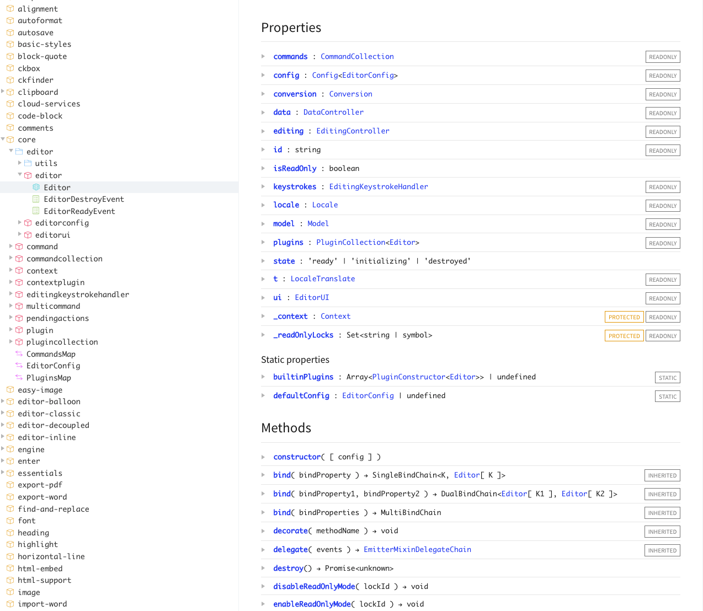703x611 pixels.
Task: Select the cloud-services package
Action: point(49,104)
